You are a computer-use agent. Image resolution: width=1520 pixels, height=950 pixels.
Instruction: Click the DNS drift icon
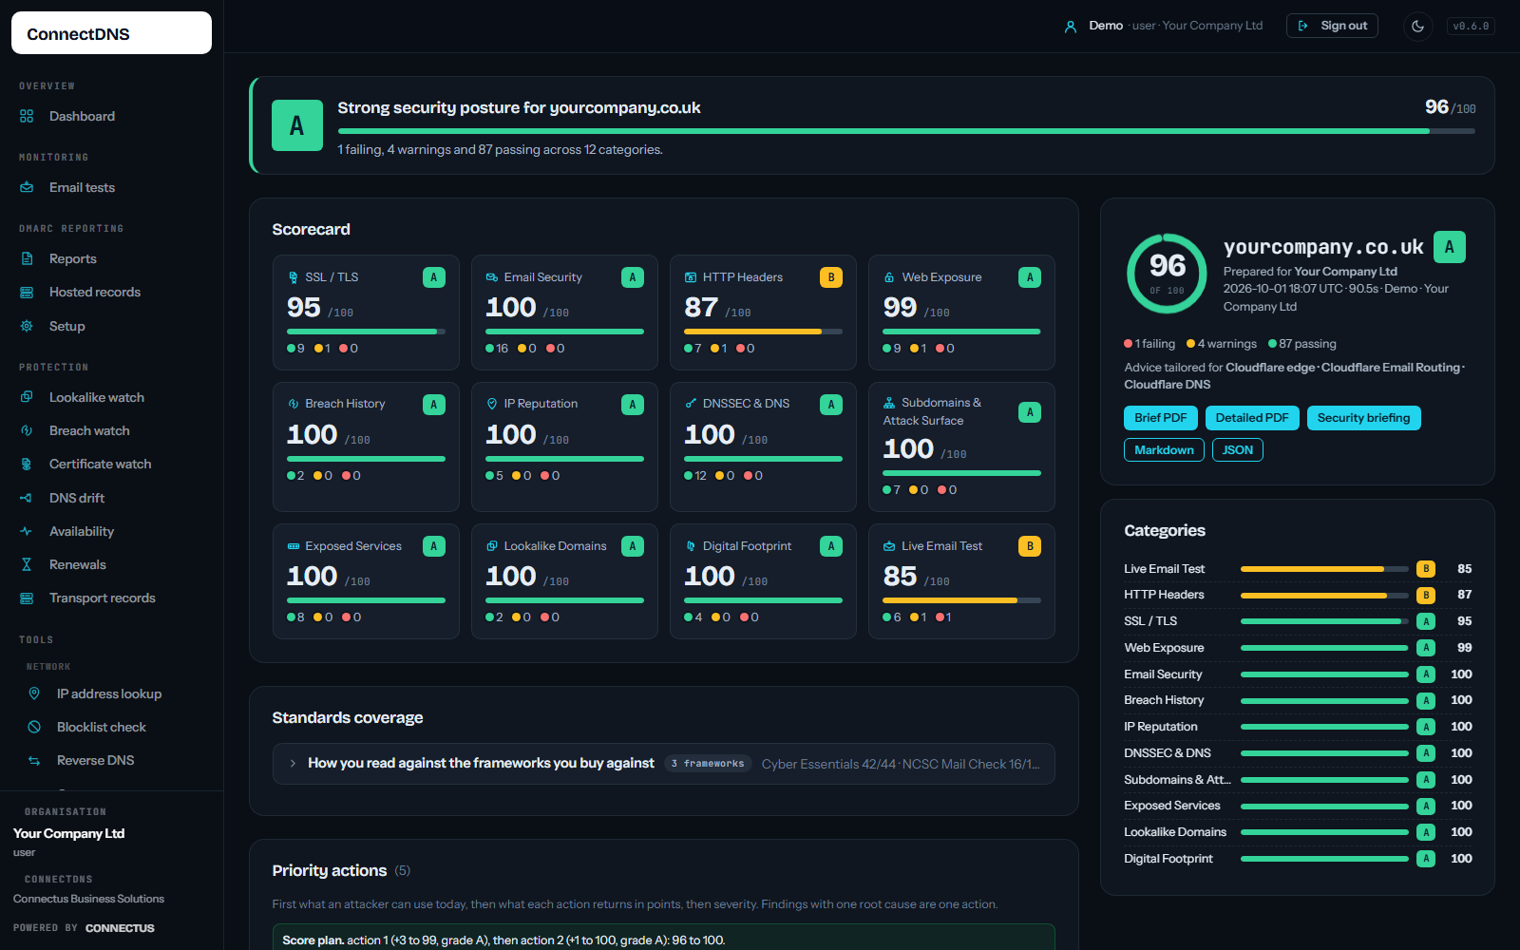point(27,498)
